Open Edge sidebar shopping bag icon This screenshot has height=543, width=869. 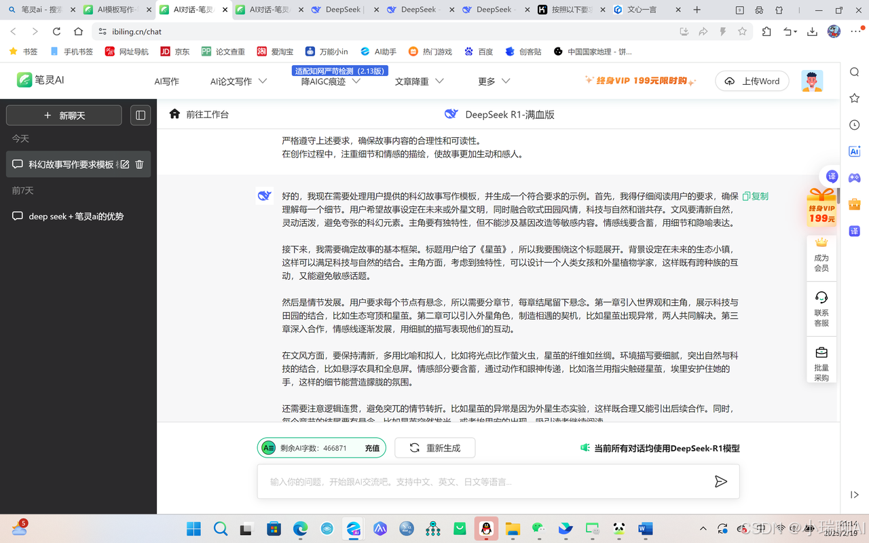(855, 204)
